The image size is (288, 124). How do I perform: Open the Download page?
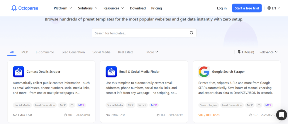pyautogui.click(x=138, y=8)
